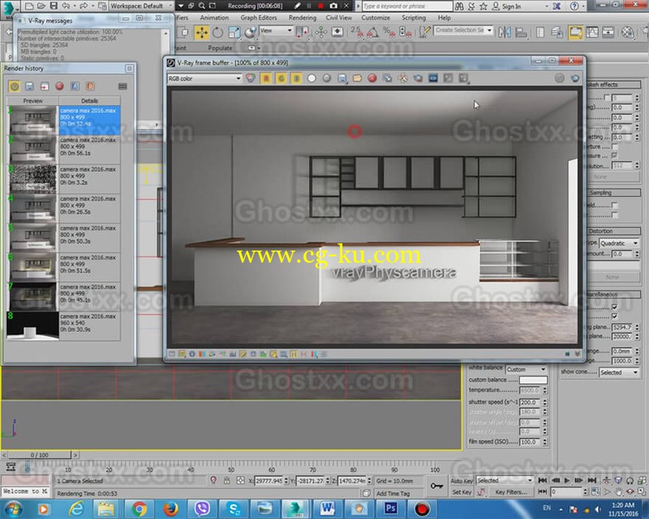Set image A in Render history
This screenshot has height=519, width=649.
click(75, 86)
